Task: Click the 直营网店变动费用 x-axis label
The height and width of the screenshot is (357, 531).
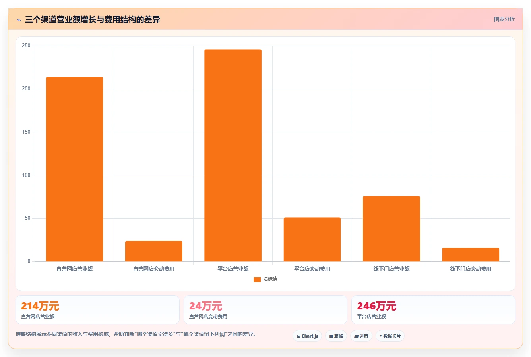Action: pos(154,269)
